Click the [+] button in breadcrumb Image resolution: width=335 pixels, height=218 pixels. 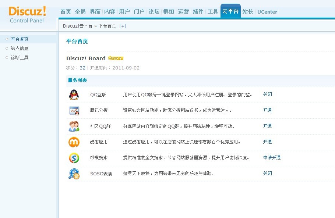pyautogui.click(x=123, y=26)
